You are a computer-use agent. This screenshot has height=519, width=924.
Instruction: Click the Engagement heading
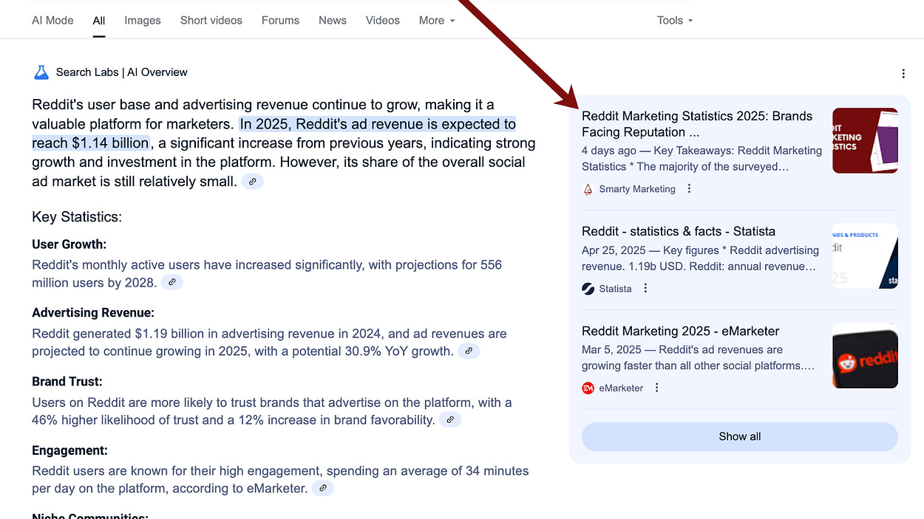69,450
